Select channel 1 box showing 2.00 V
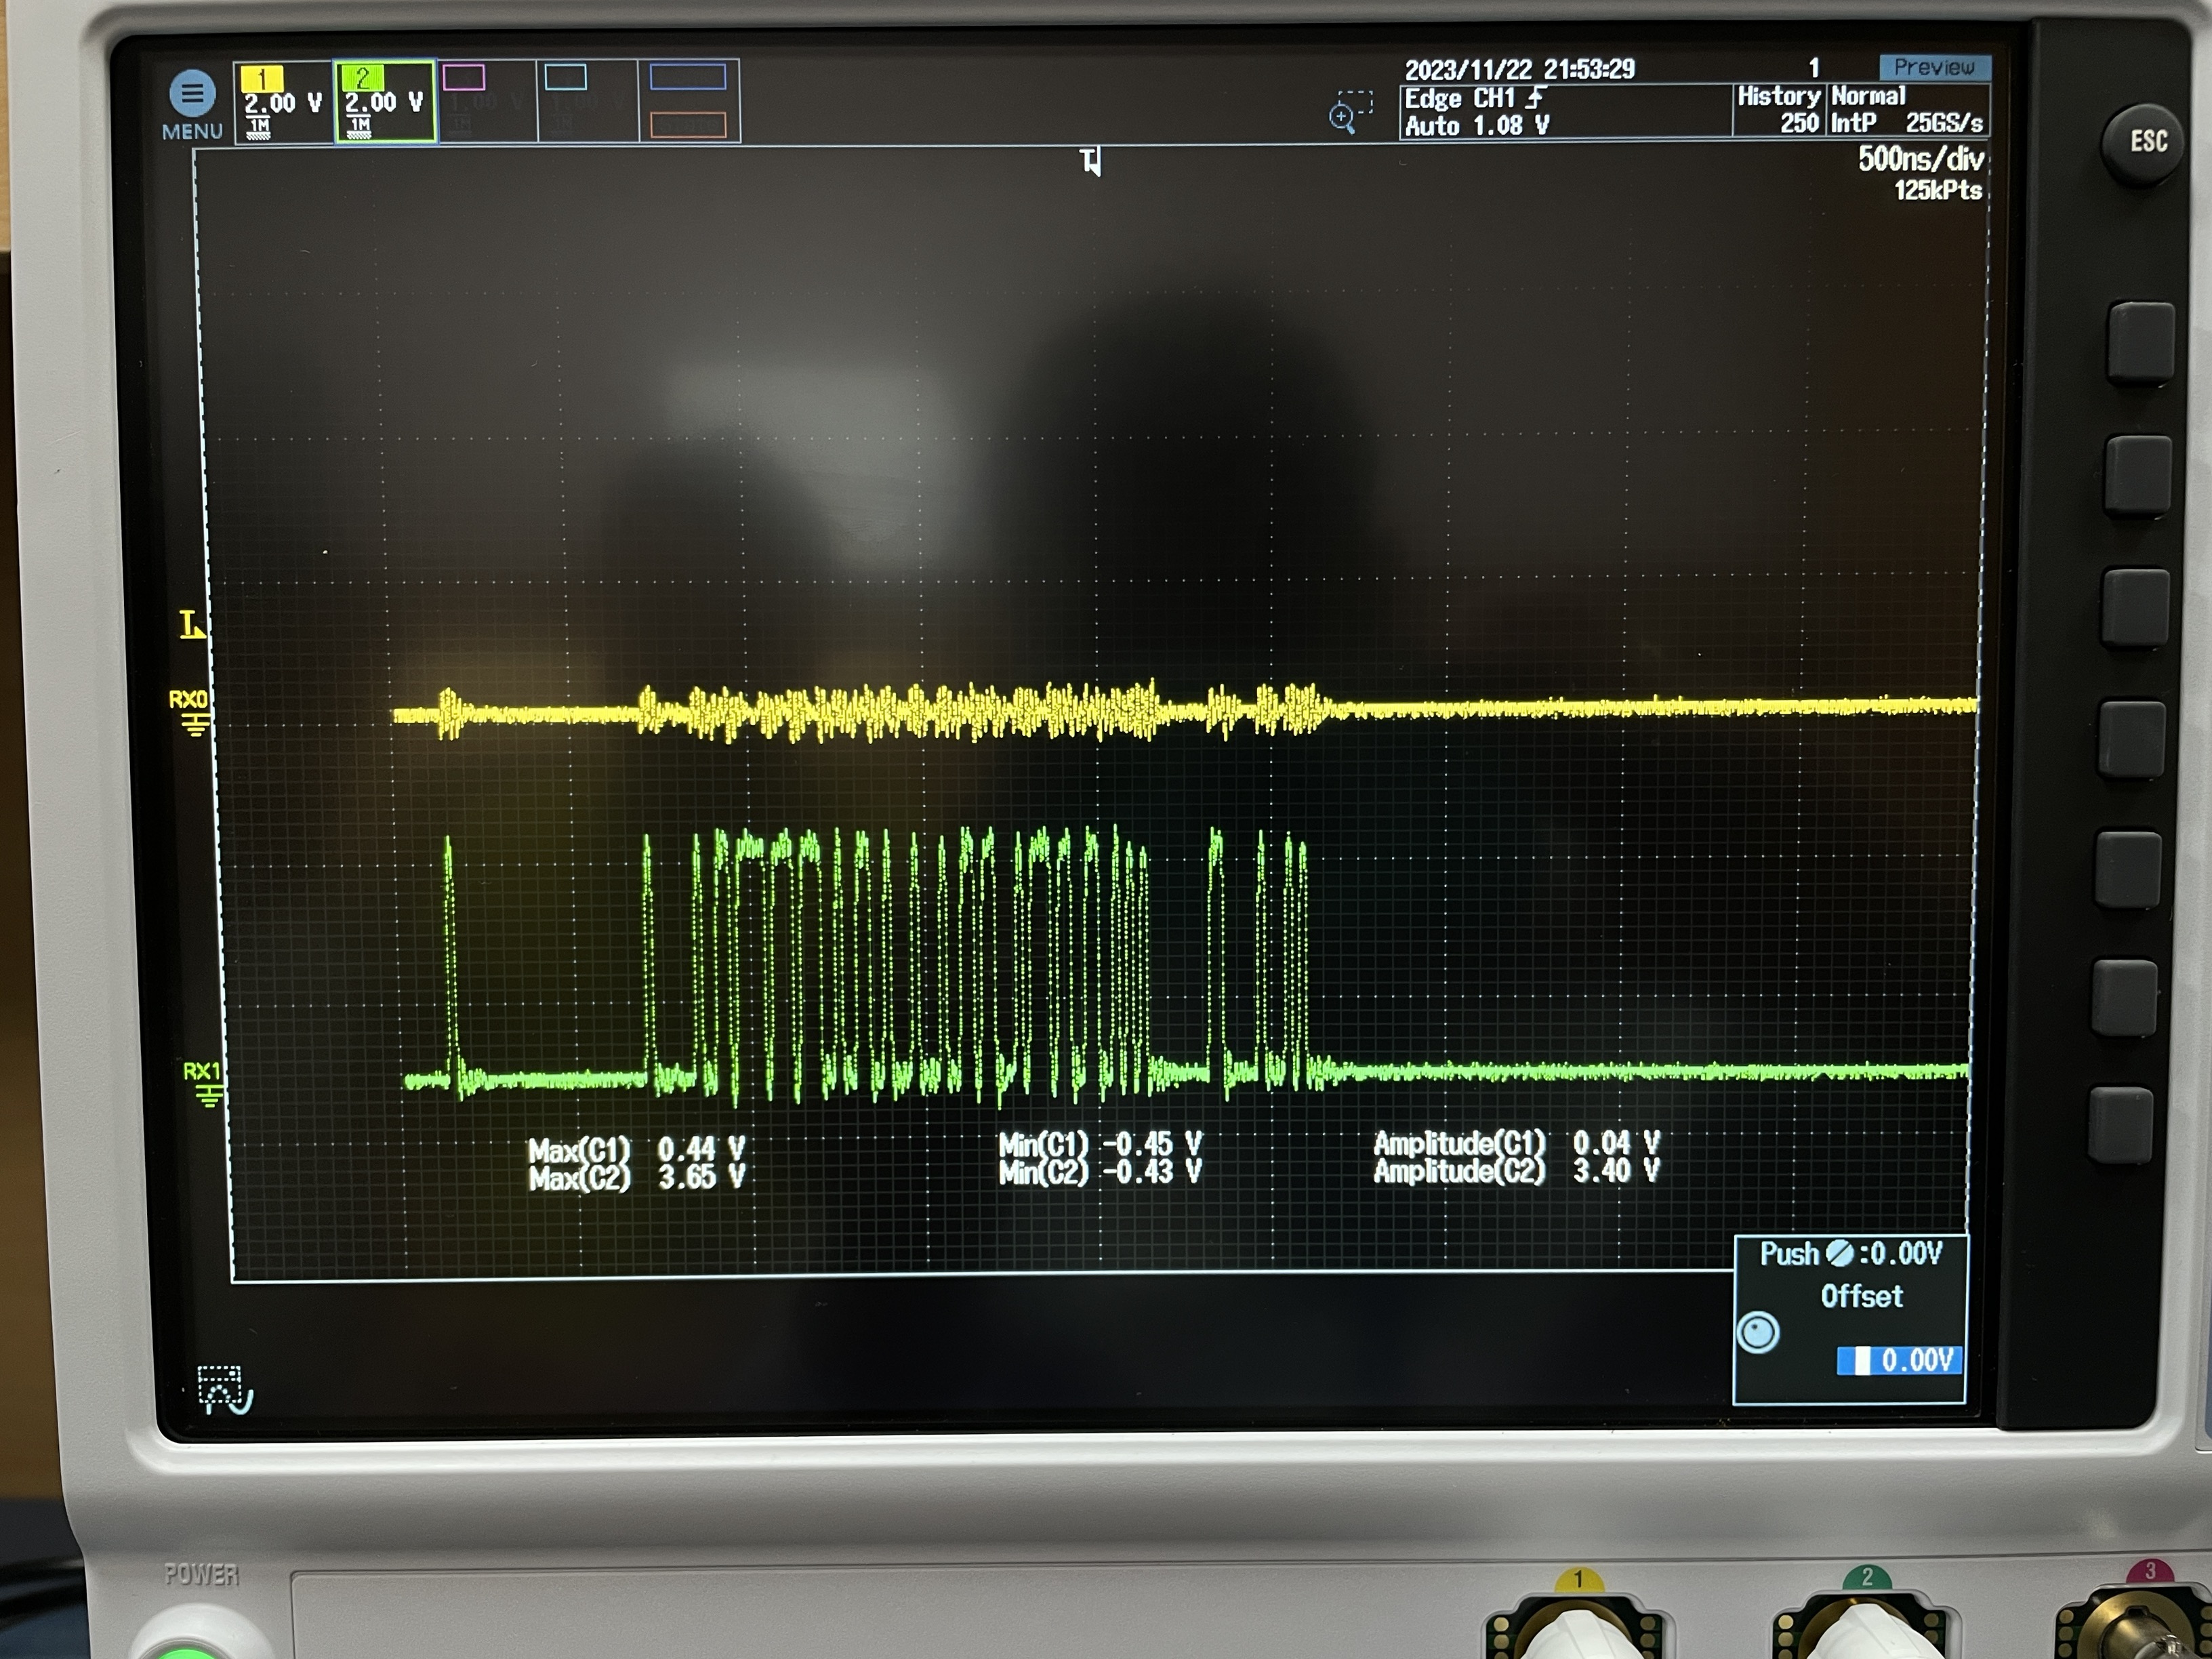This screenshot has width=2212, height=1659. pos(284,103)
